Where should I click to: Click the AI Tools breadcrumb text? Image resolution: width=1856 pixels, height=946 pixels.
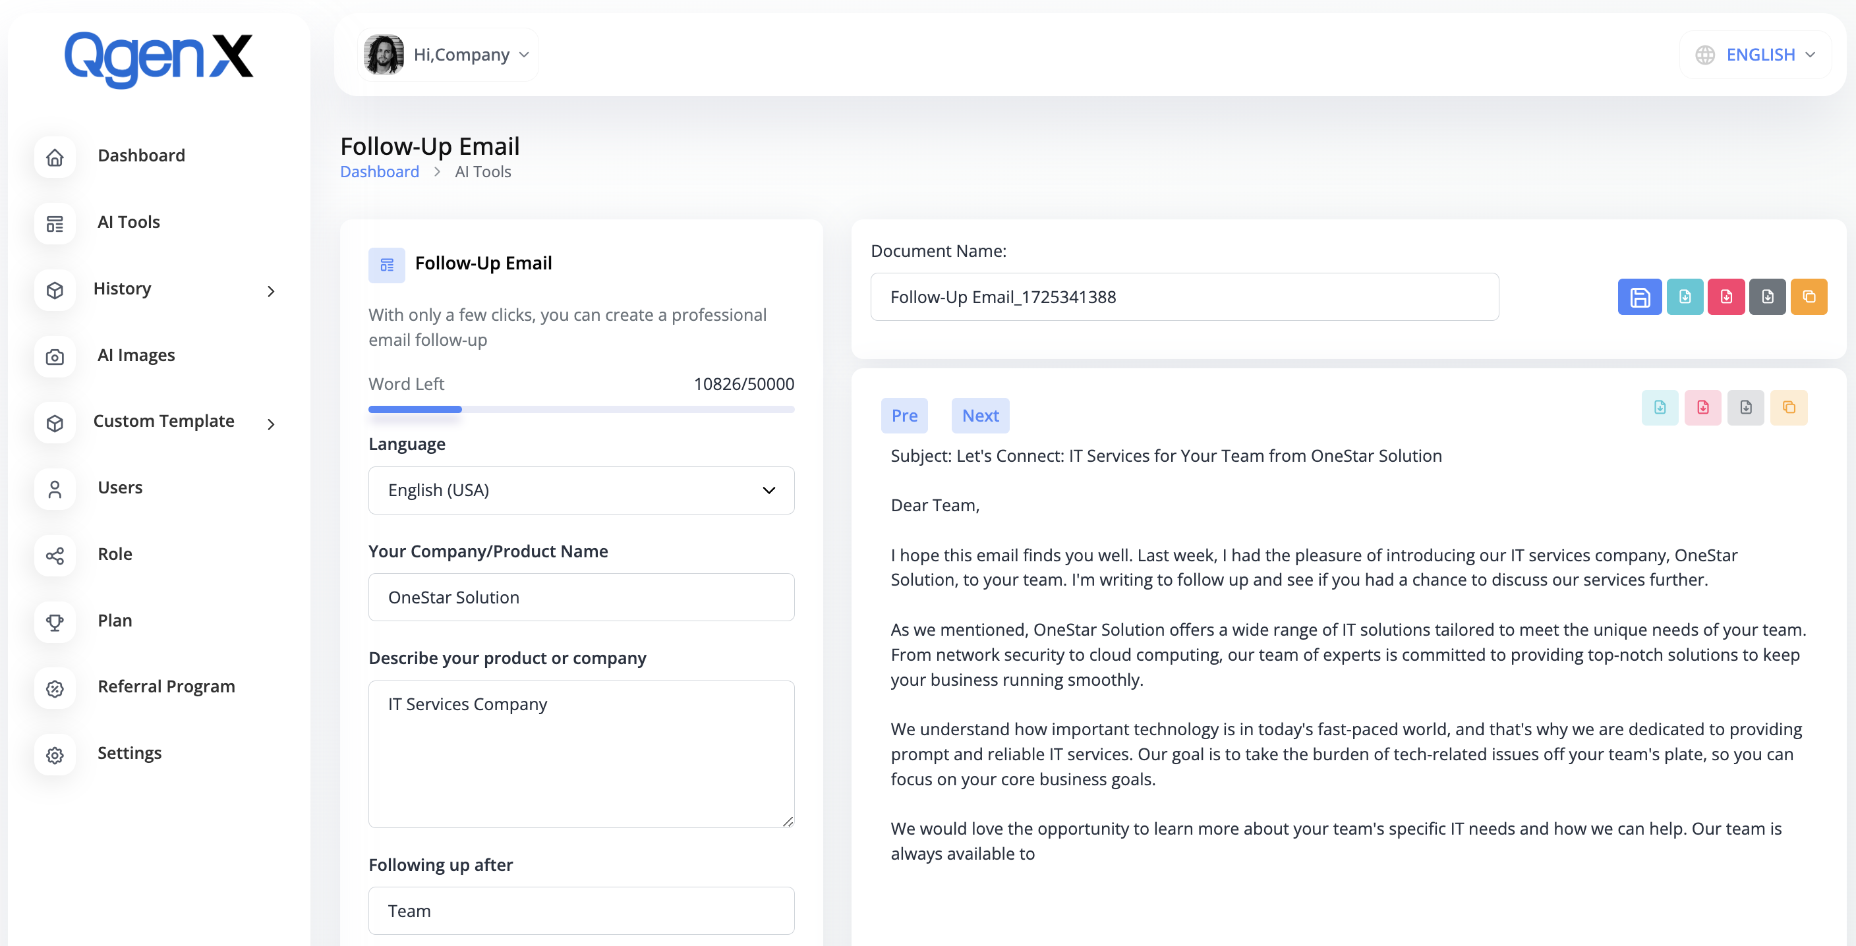pos(482,171)
